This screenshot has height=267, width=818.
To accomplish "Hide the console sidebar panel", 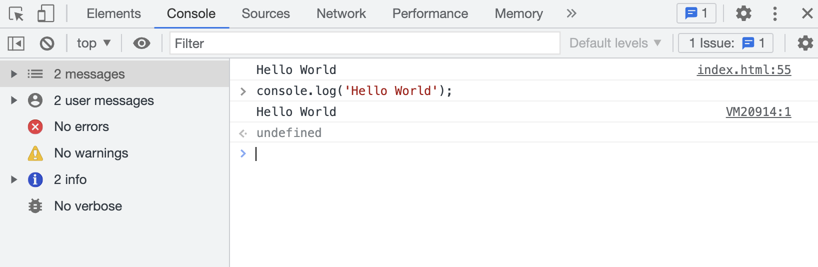I will pyautogui.click(x=16, y=43).
